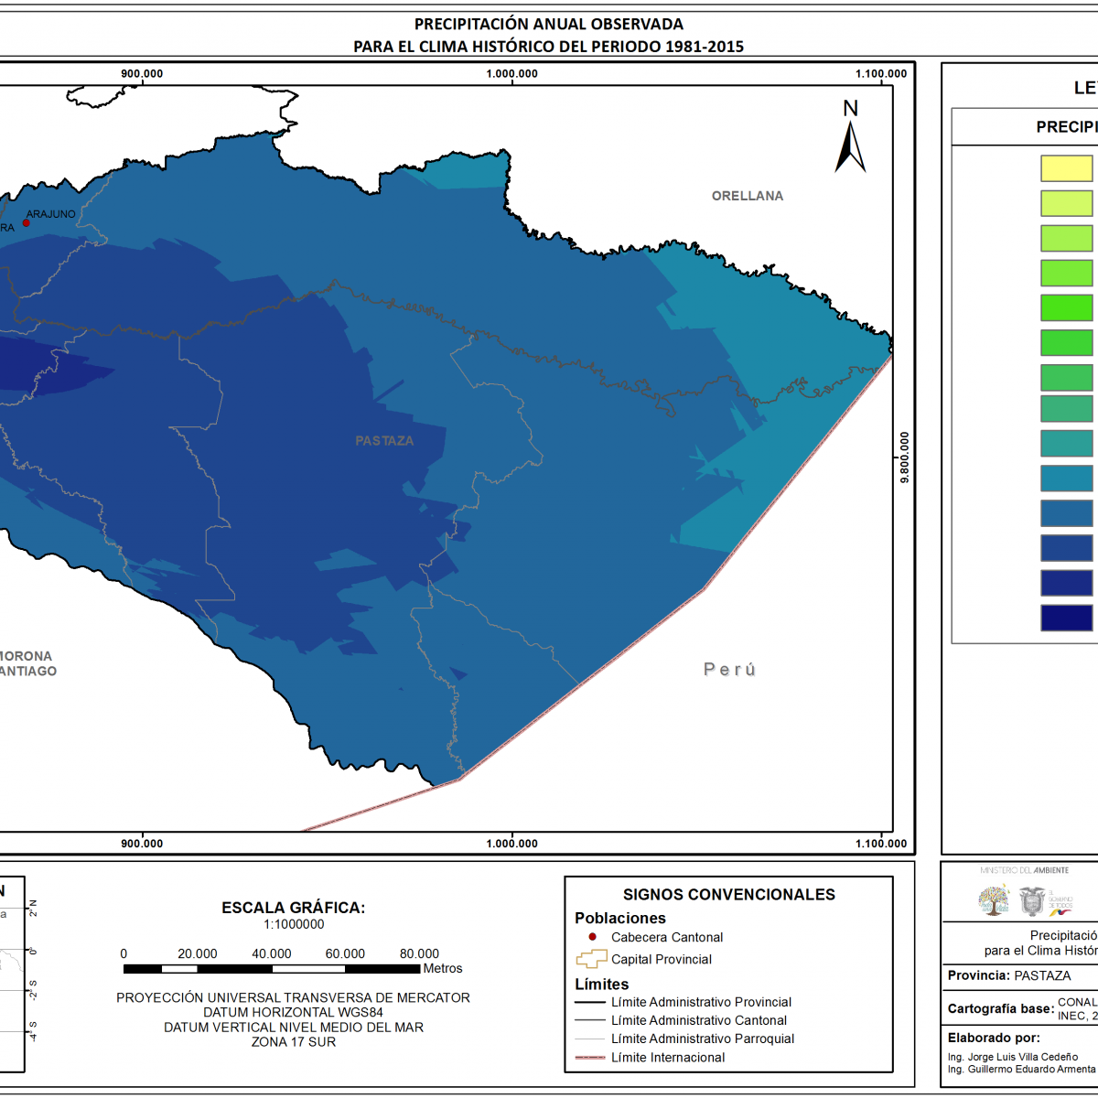This screenshot has height=1098, width=1098.
Task: Click the Poblaciones subheading
Action: pos(620,919)
